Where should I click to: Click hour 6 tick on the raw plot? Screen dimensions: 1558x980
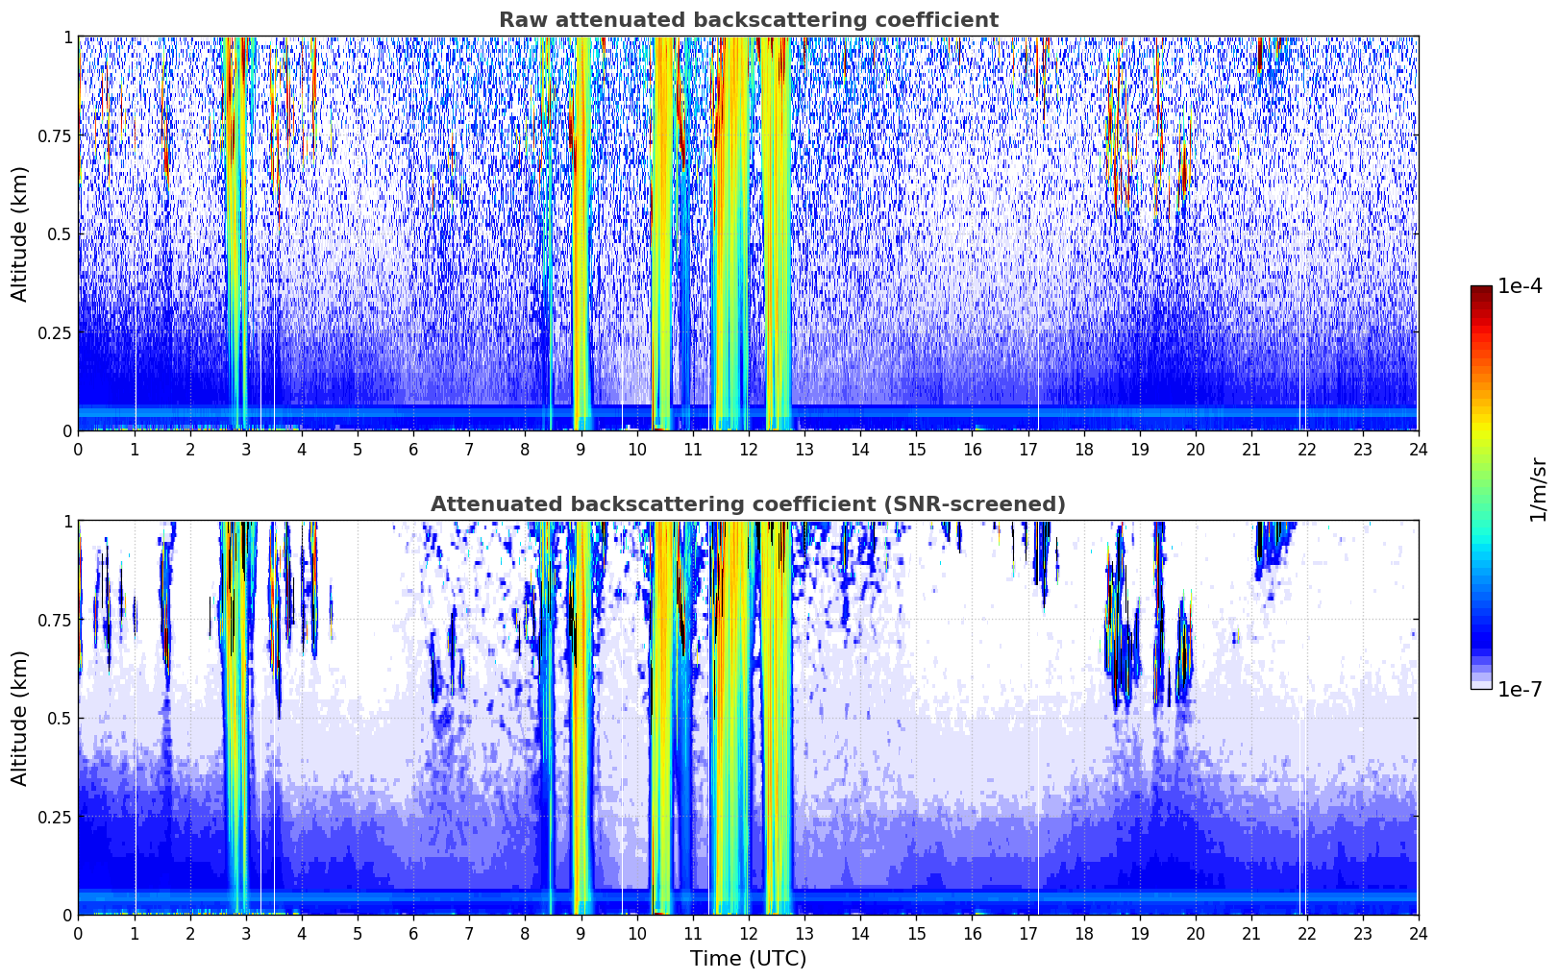413,449
